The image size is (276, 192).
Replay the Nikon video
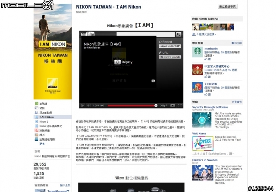pyautogui.click(x=123, y=62)
